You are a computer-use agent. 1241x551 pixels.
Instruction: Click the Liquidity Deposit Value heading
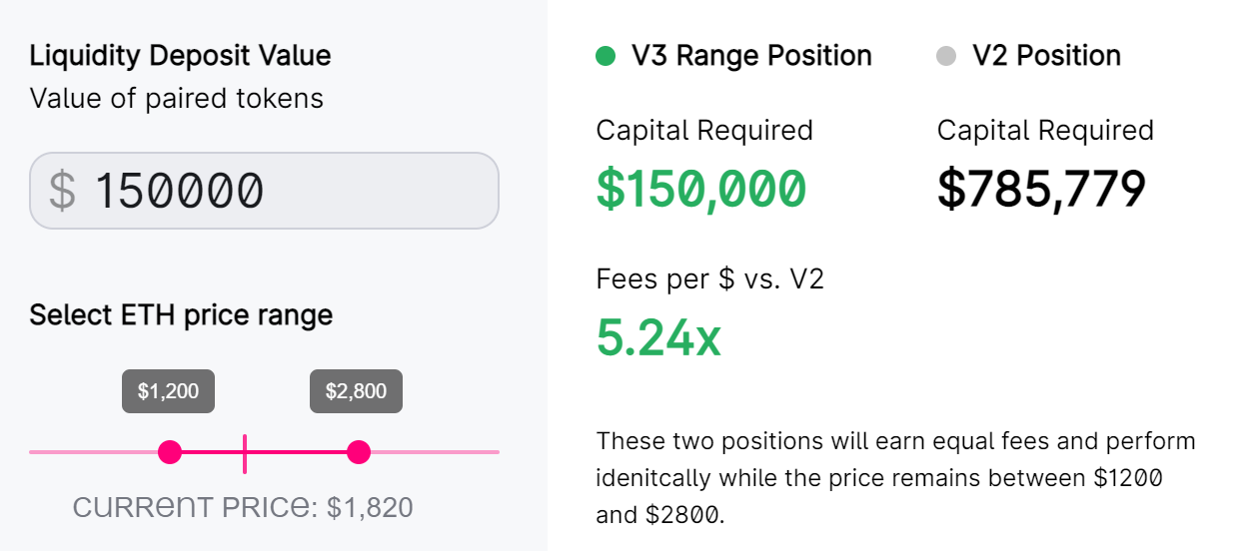click(x=180, y=55)
